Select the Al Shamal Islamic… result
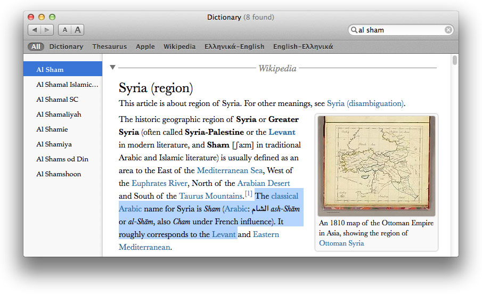 pyautogui.click(x=63, y=84)
